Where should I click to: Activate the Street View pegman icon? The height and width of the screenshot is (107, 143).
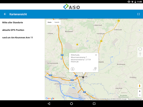coord(140,86)
